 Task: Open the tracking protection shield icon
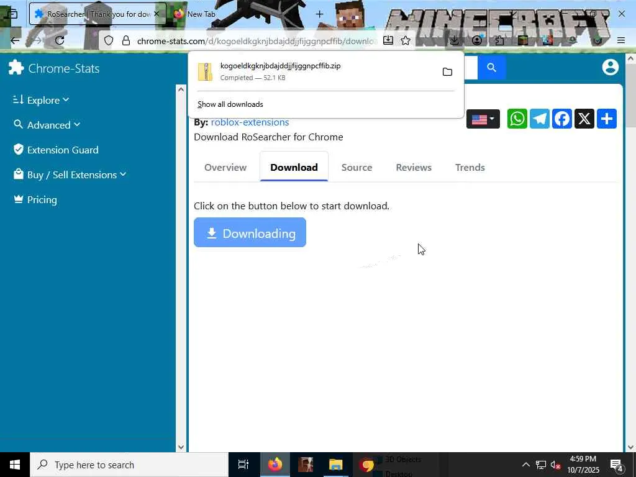click(x=109, y=40)
